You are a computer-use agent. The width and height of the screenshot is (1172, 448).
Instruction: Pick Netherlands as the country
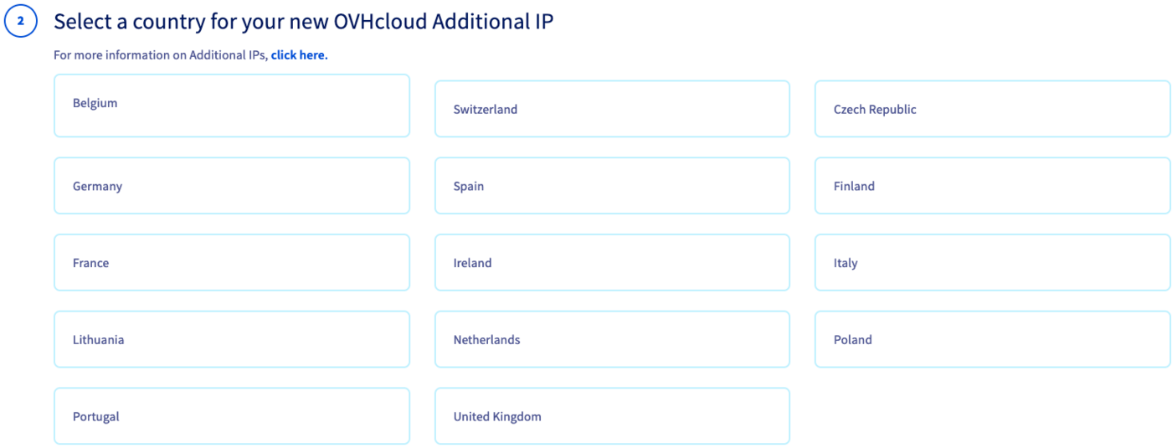click(x=612, y=339)
